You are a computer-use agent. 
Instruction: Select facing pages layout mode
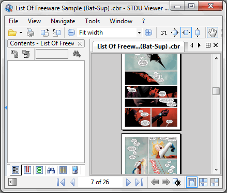click(x=203, y=182)
